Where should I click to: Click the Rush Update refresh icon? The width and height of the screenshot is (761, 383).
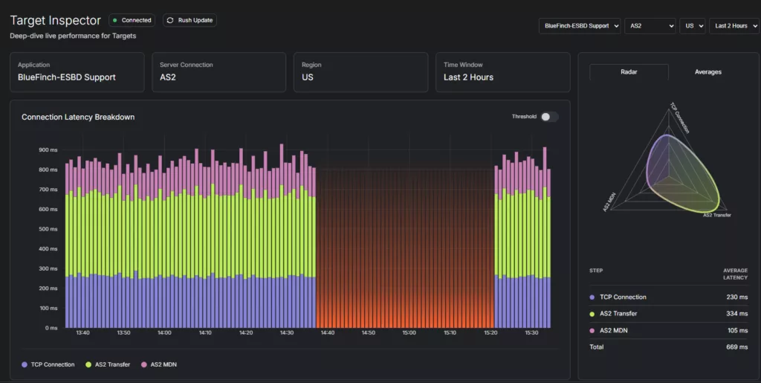click(170, 20)
